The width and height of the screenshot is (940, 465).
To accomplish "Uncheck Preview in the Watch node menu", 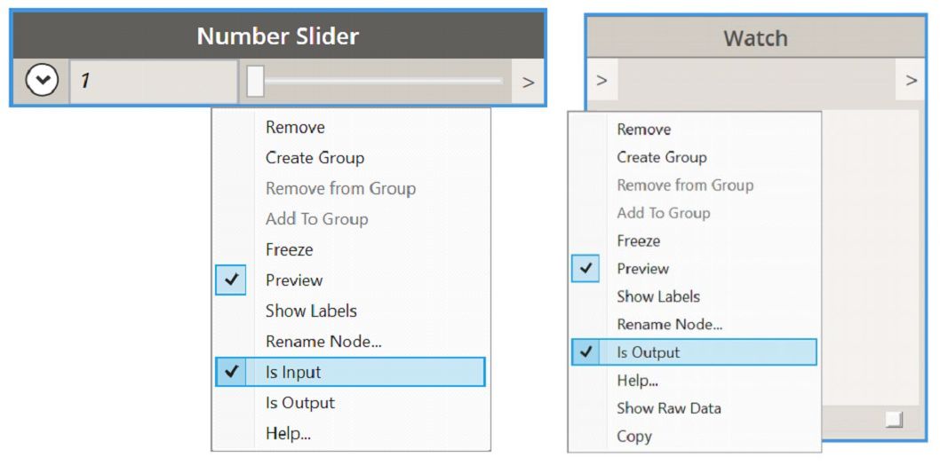I will point(586,269).
